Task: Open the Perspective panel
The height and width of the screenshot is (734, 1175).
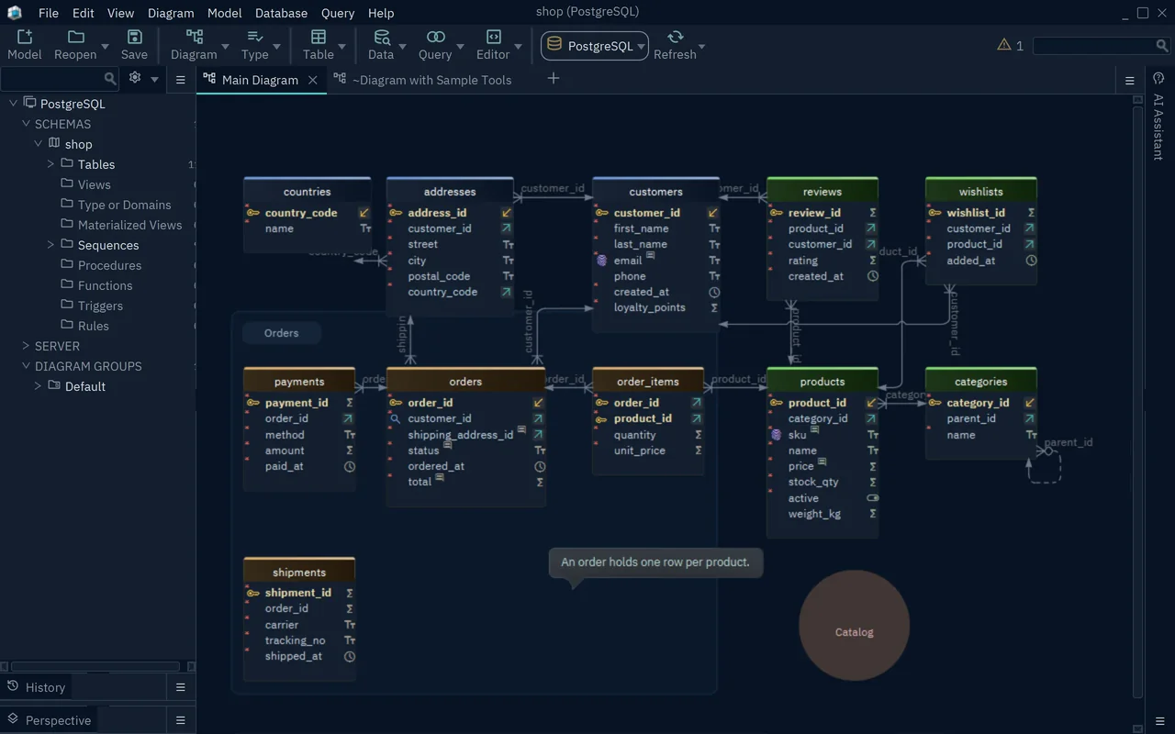Action: [x=50, y=720]
